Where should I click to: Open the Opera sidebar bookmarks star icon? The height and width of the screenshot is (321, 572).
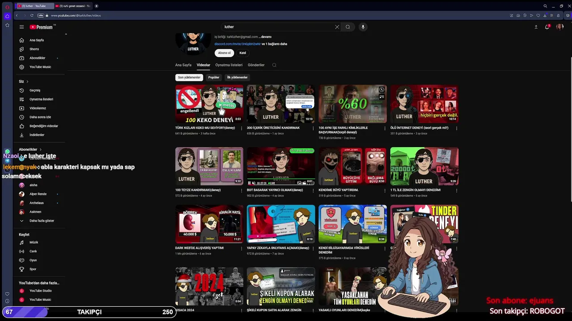(7, 25)
